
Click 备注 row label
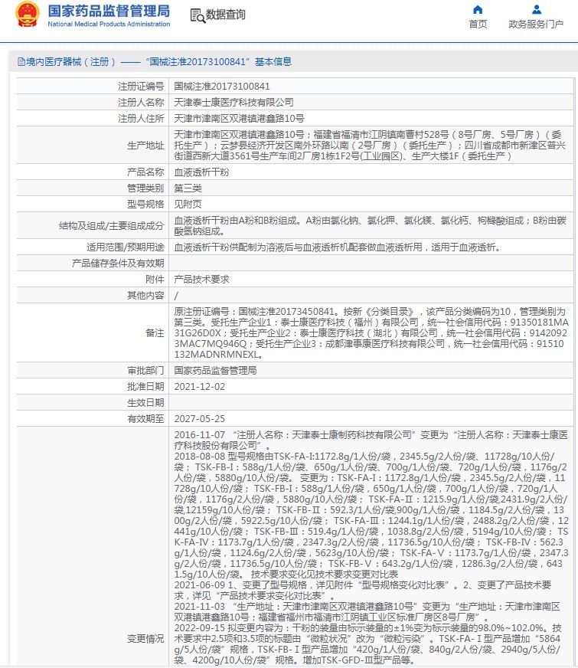point(155,333)
